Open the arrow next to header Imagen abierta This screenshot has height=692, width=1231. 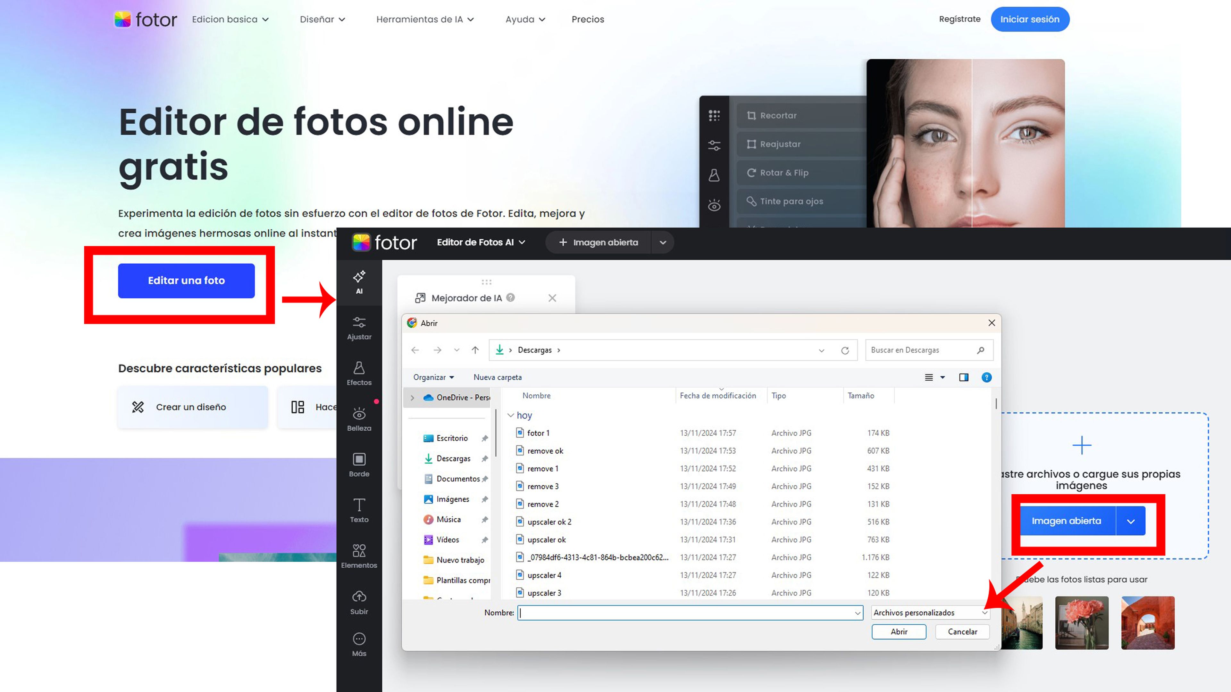coord(663,243)
